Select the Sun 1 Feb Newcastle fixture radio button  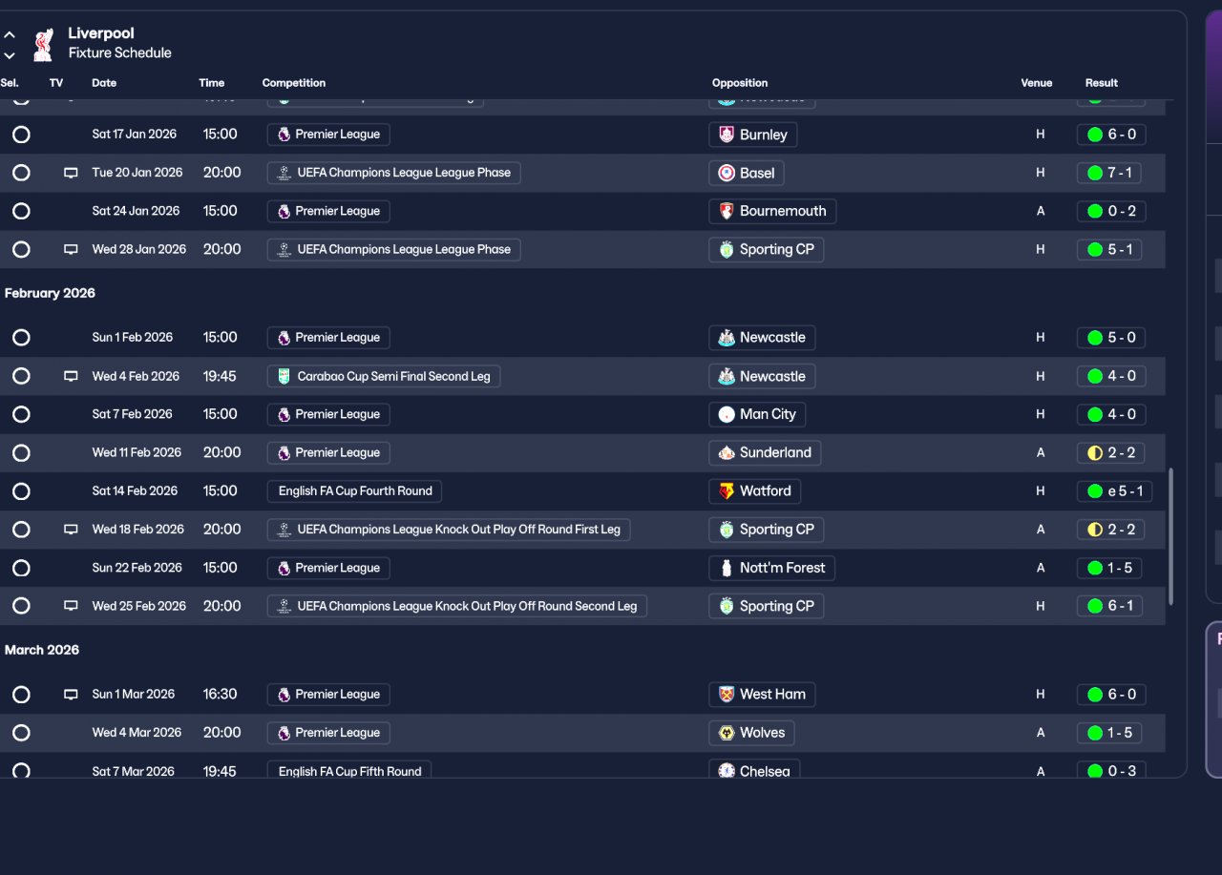click(x=21, y=338)
